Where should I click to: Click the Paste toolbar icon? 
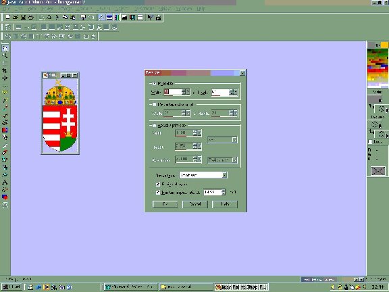(x=72, y=17)
